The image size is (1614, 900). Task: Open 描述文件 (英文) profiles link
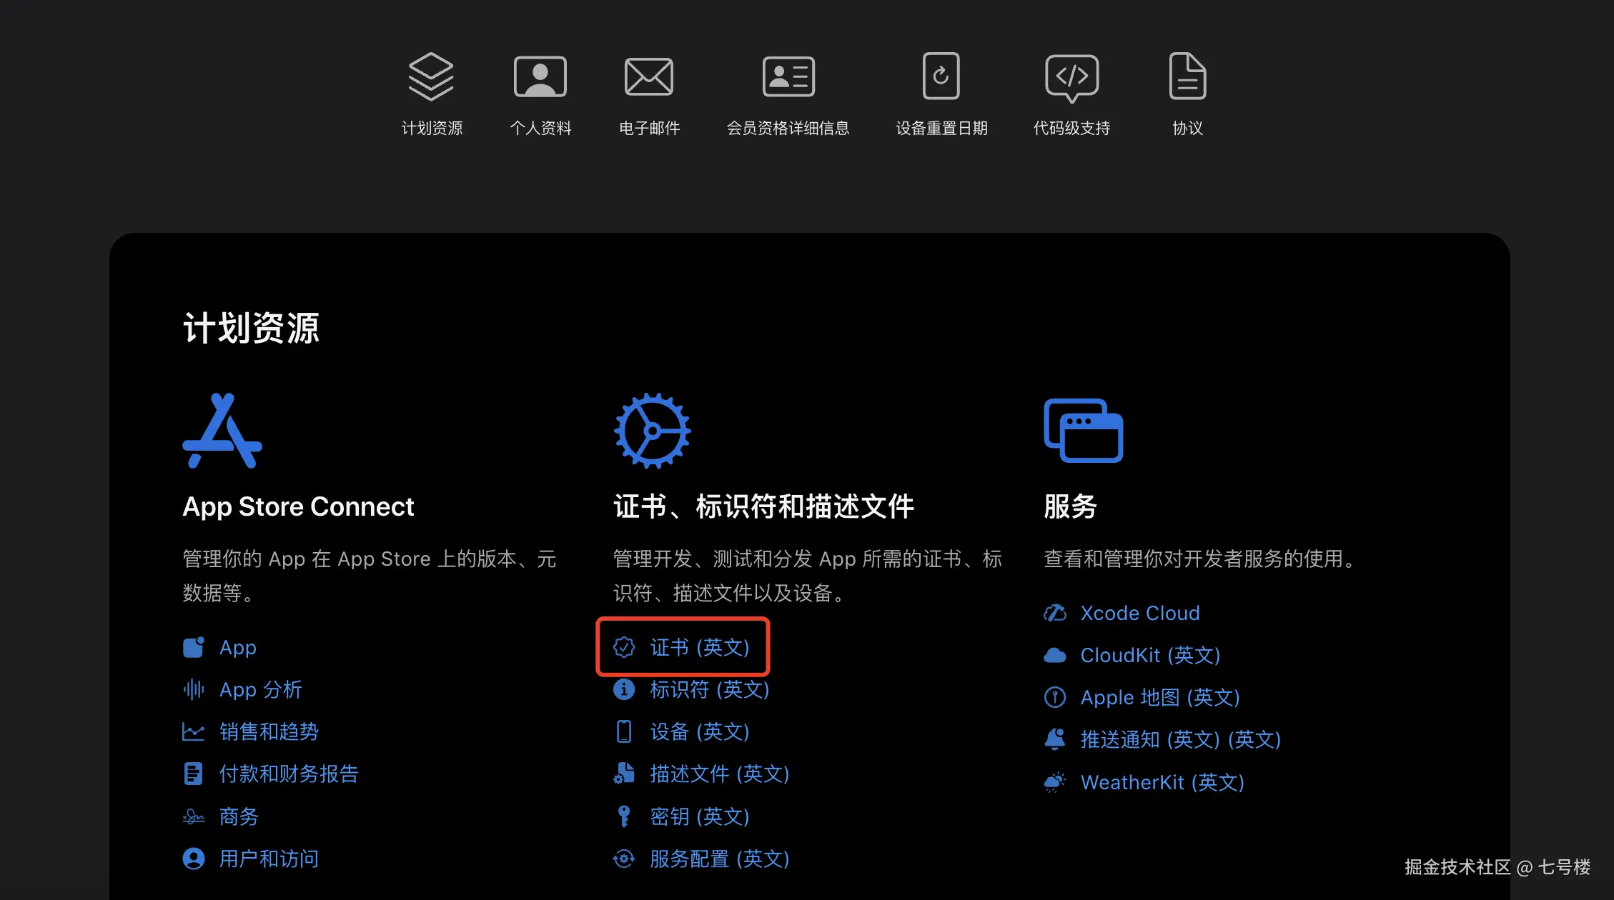718,774
